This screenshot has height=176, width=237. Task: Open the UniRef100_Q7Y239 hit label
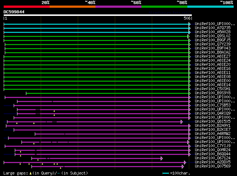tap(213, 44)
